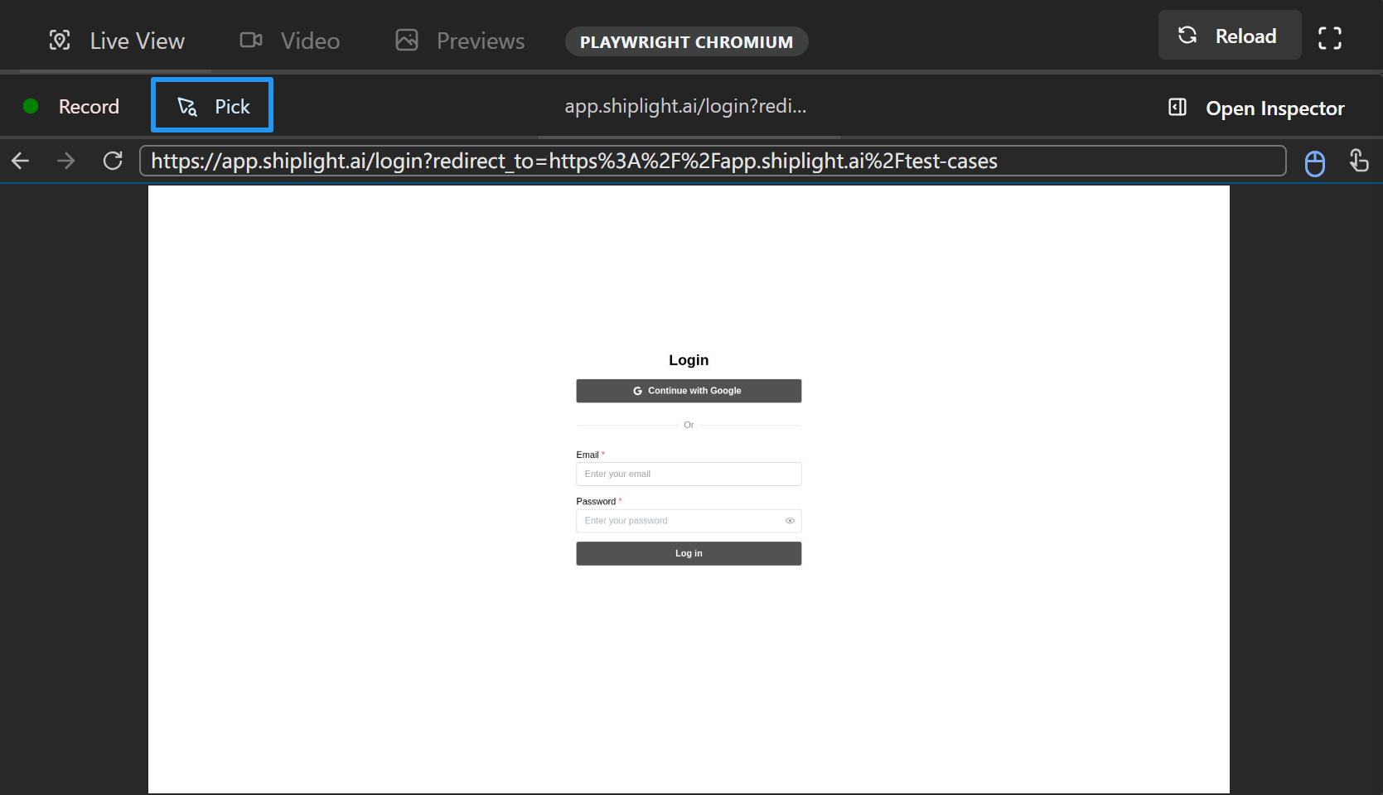Click the Video camera icon
The height and width of the screenshot is (795, 1383).
[250, 40]
